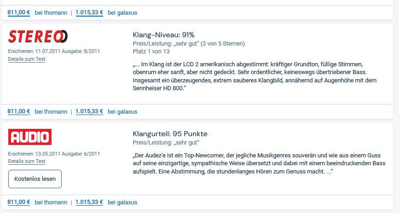
Task: Open bei thomann link in the topmost card
Action: click(51, 12)
